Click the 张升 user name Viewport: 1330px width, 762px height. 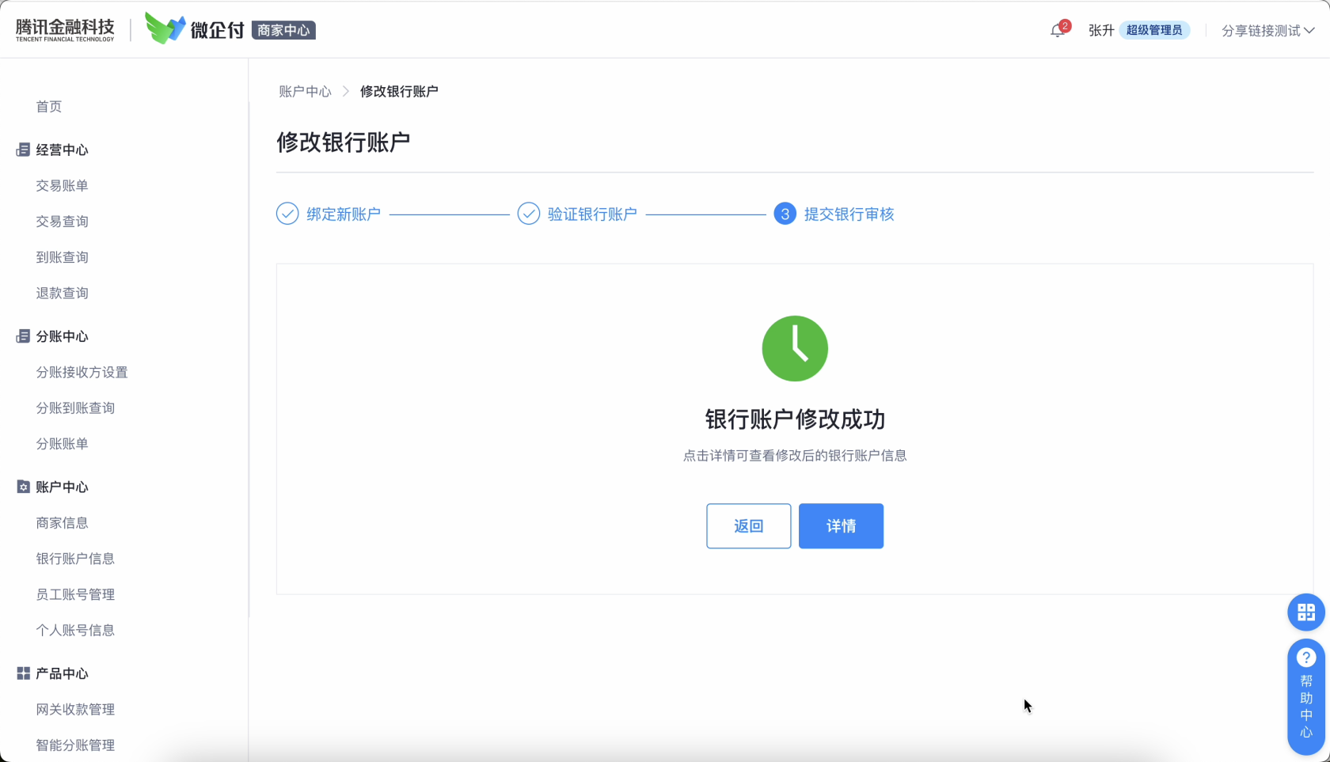[1101, 30]
